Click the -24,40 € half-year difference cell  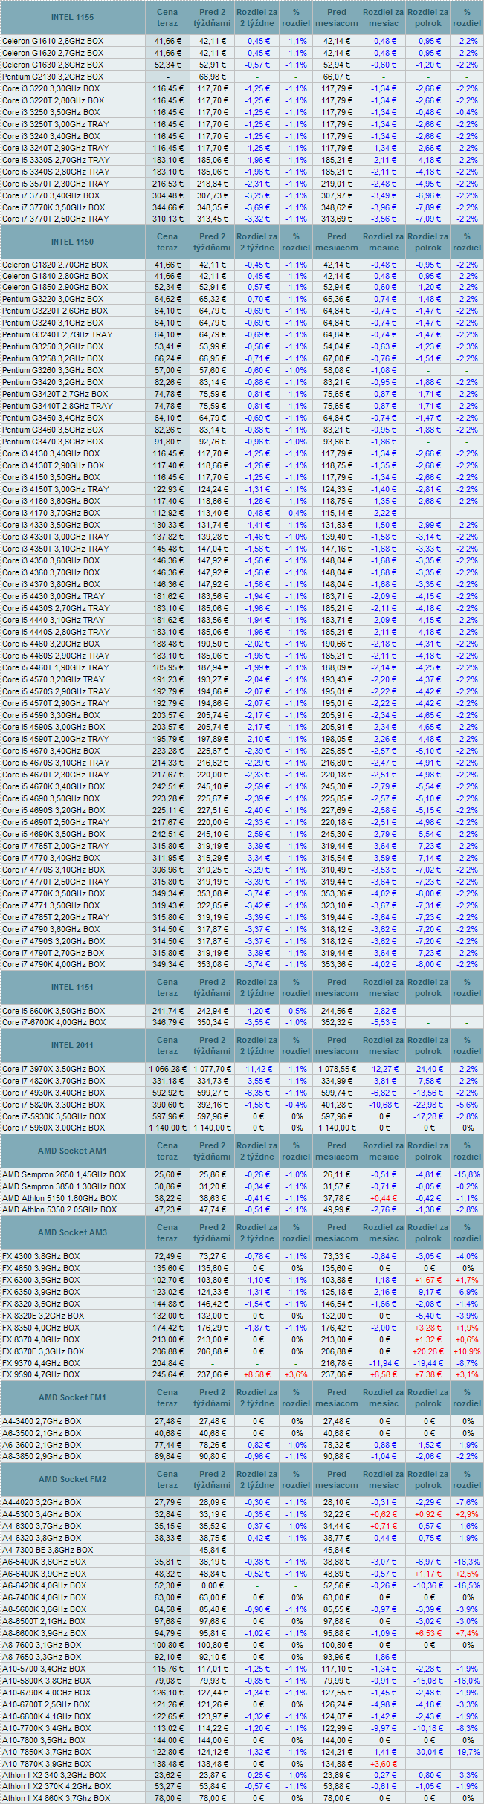tap(428, 1069)
